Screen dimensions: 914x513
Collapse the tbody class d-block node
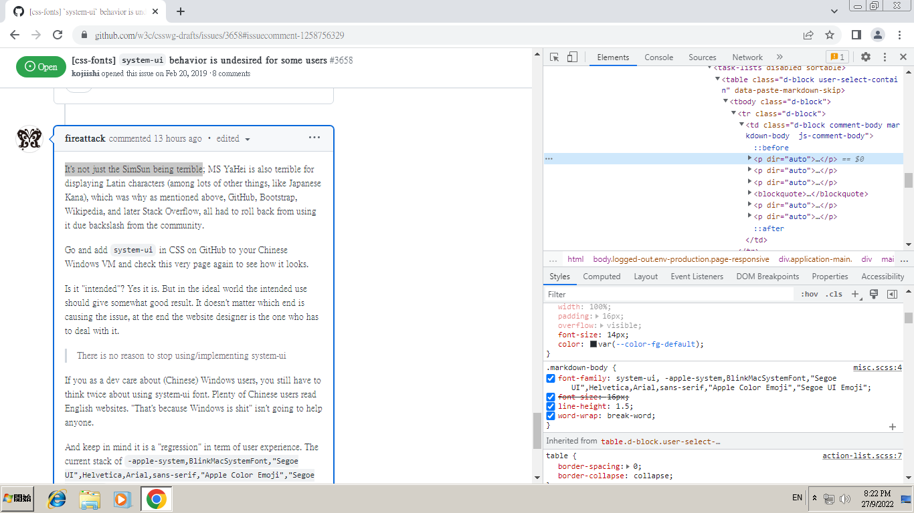click(726, 102)
